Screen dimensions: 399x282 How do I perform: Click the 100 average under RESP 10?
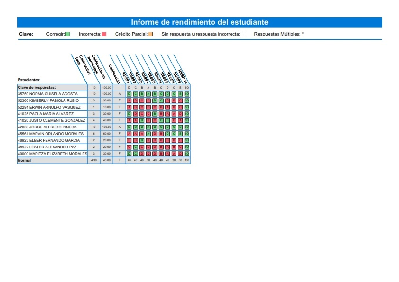187,161
